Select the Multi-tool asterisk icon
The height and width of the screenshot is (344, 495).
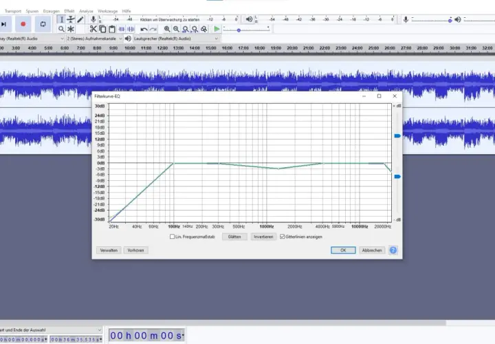coord(71,29)
